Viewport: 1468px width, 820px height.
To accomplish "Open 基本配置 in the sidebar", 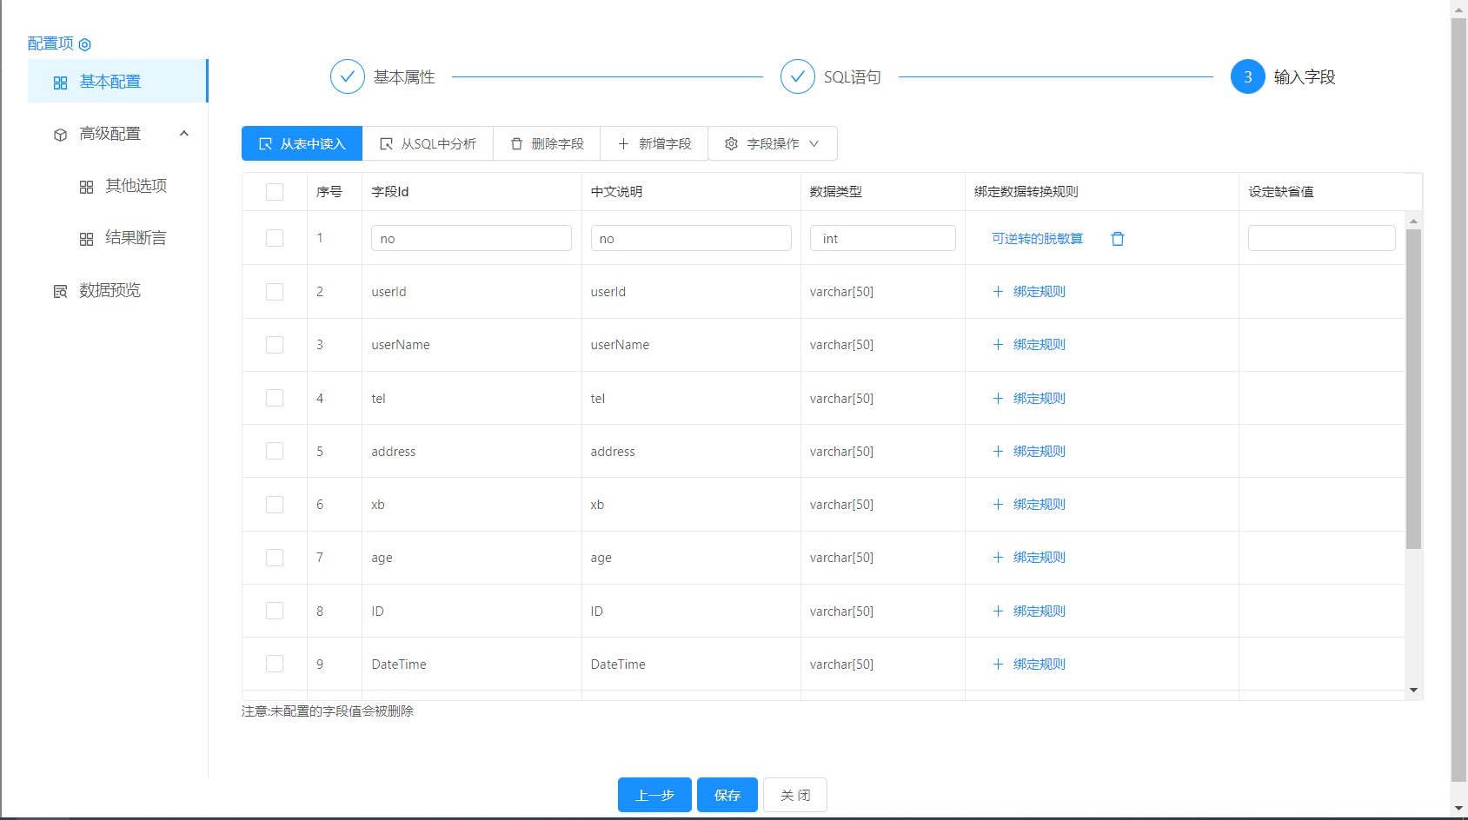I will click(110, 82).
